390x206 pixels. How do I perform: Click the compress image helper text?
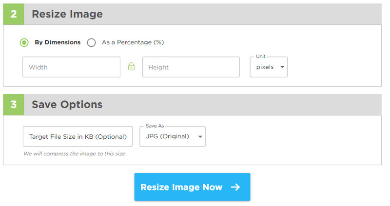pyautogui.click(x=75, y=153)
